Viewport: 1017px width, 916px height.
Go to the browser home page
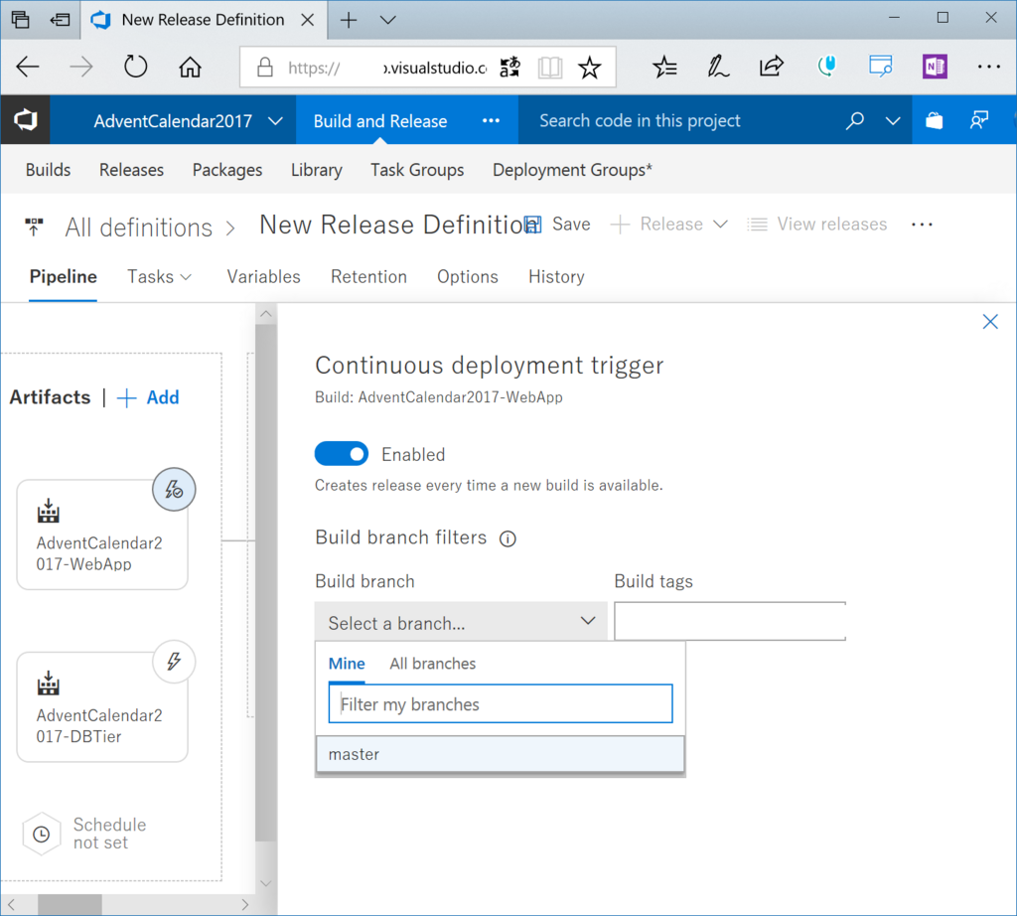click(x=190, y=67)
